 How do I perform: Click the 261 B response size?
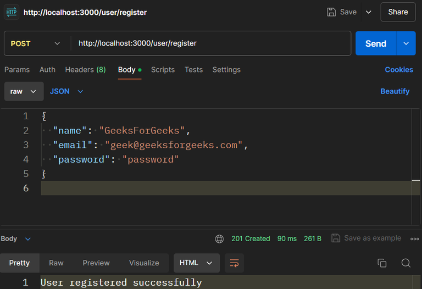[313, 238]
